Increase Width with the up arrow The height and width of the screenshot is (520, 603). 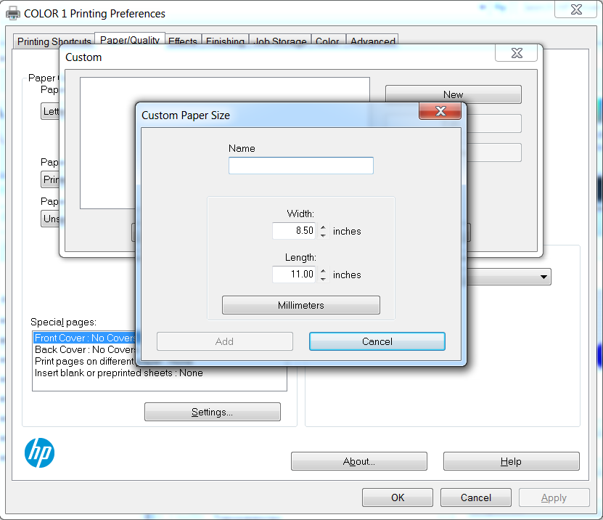(323, 227)
